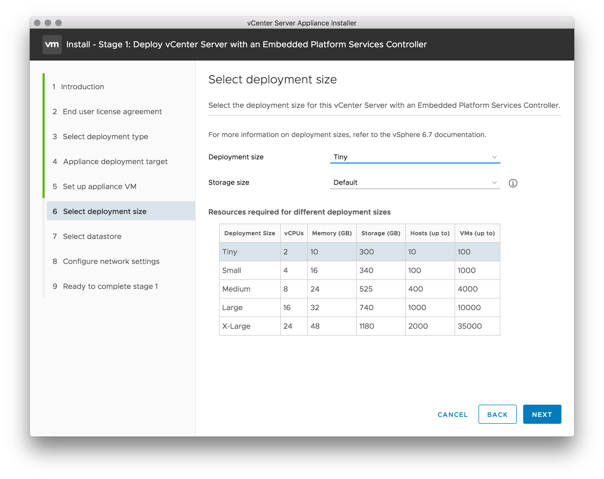The image size is (604, 479).
Task: Click the Tiny row in resources table
Action: pos(359,252)
